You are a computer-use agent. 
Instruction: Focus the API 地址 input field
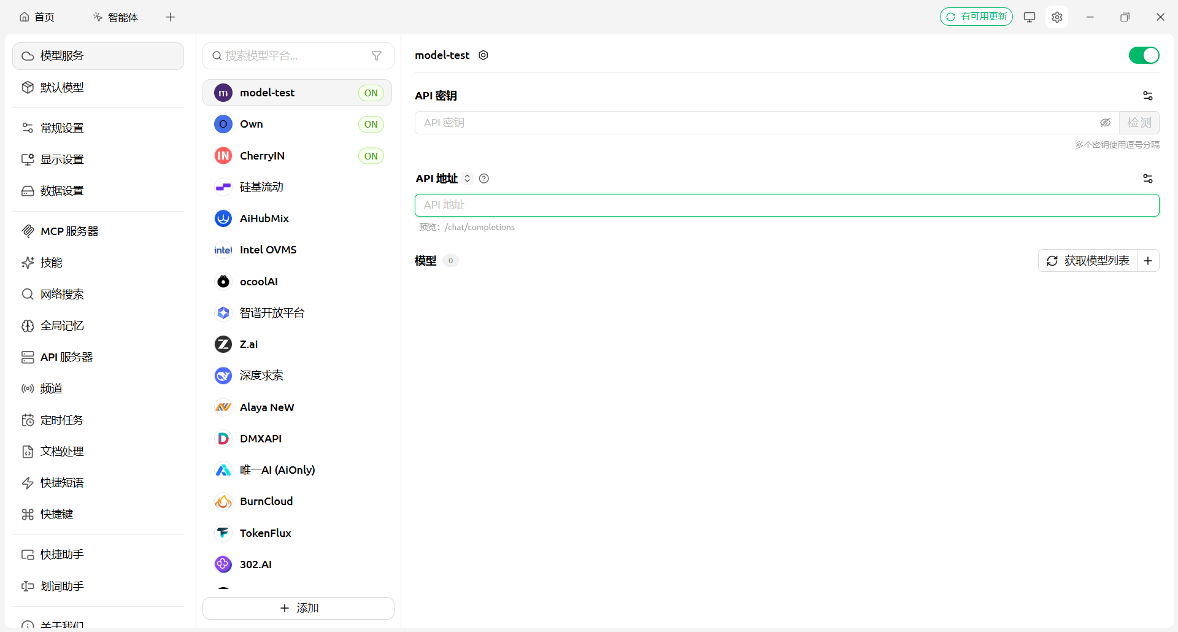tap(787, 205)
